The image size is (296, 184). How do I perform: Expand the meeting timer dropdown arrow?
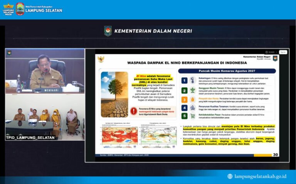276,52
